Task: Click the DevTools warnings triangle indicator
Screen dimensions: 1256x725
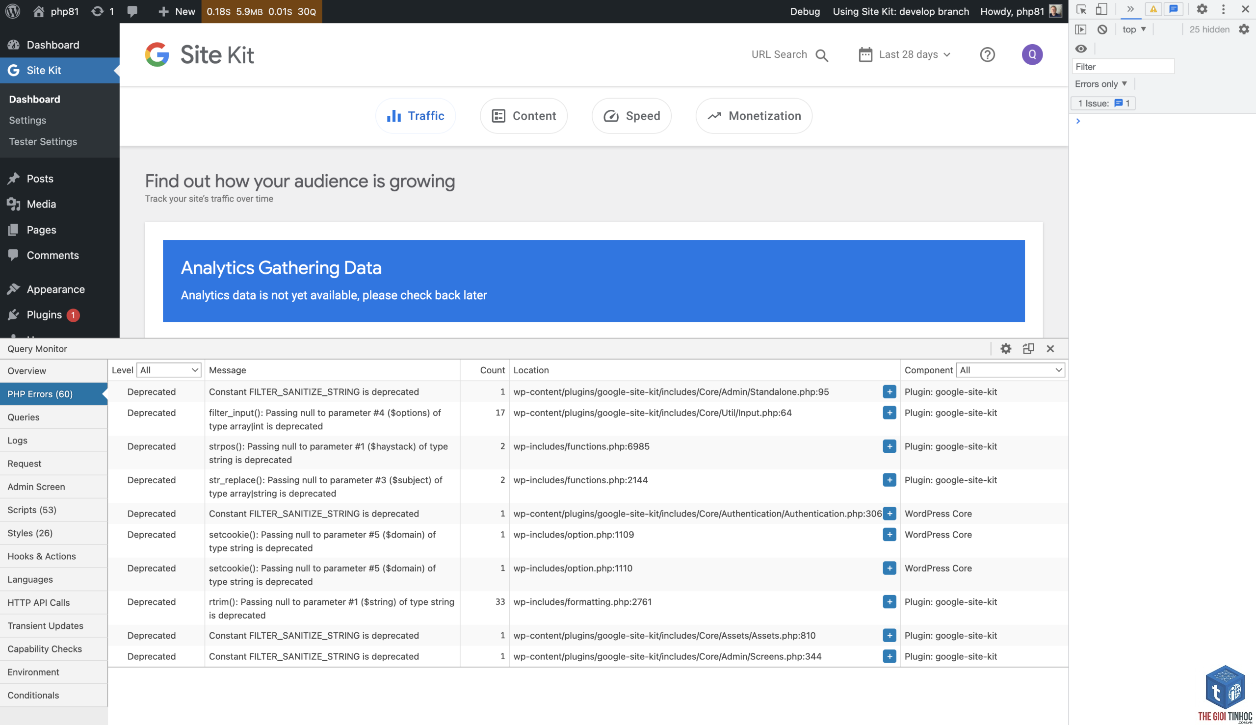Action: (x=1153, y=9)
